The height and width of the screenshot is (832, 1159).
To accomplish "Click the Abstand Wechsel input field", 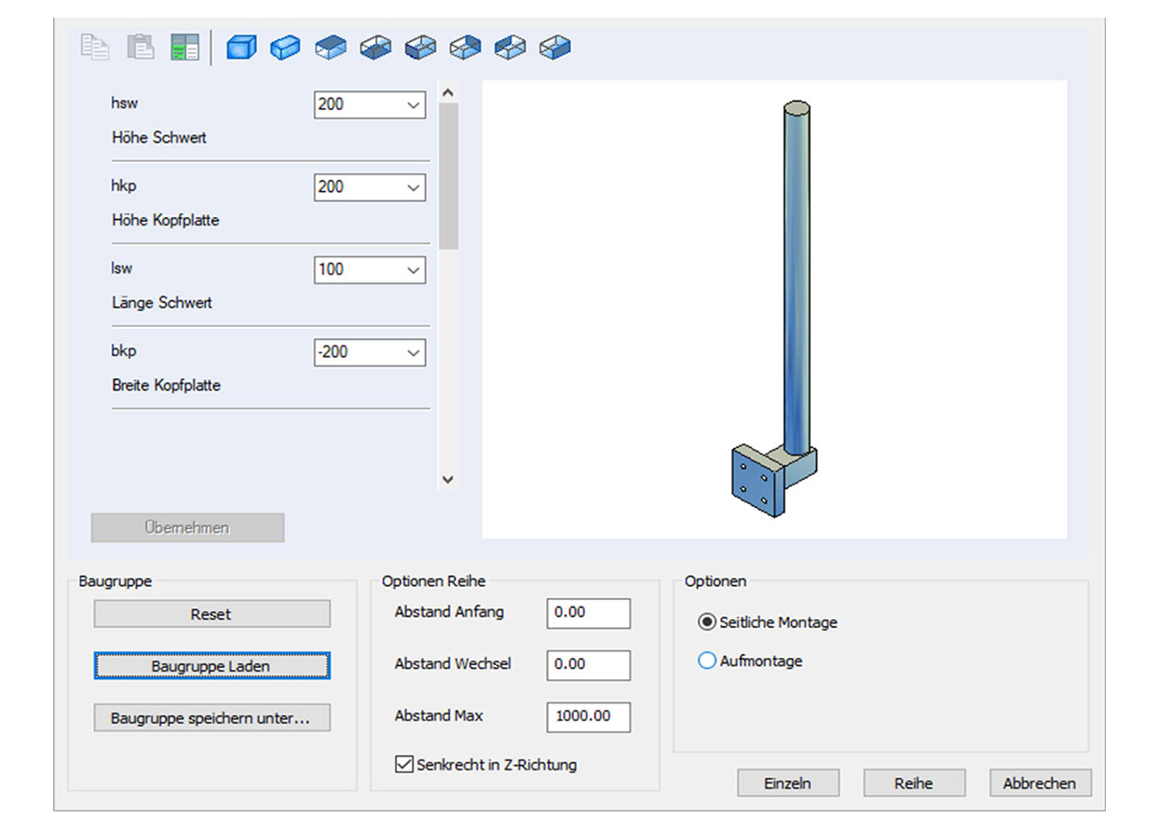I will [x=588, y=665].
